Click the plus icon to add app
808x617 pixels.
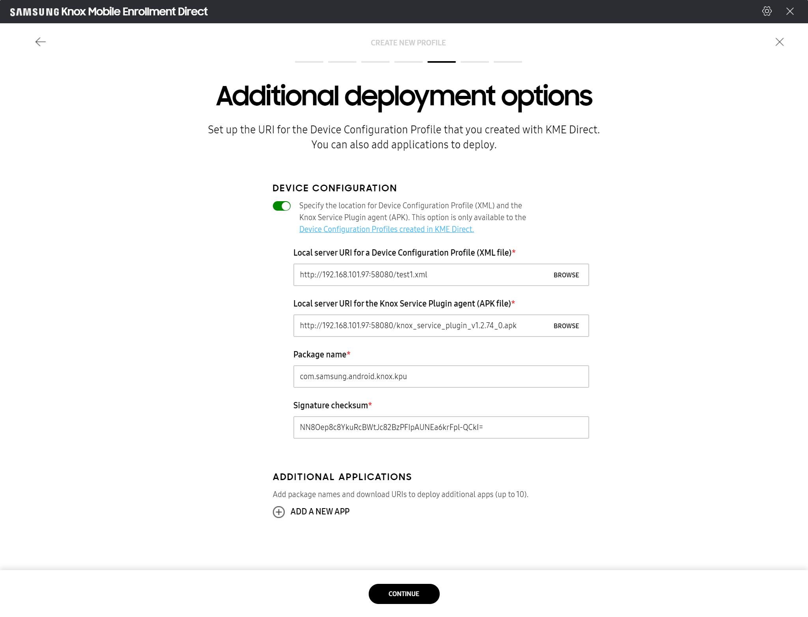(x=279, y=512)
